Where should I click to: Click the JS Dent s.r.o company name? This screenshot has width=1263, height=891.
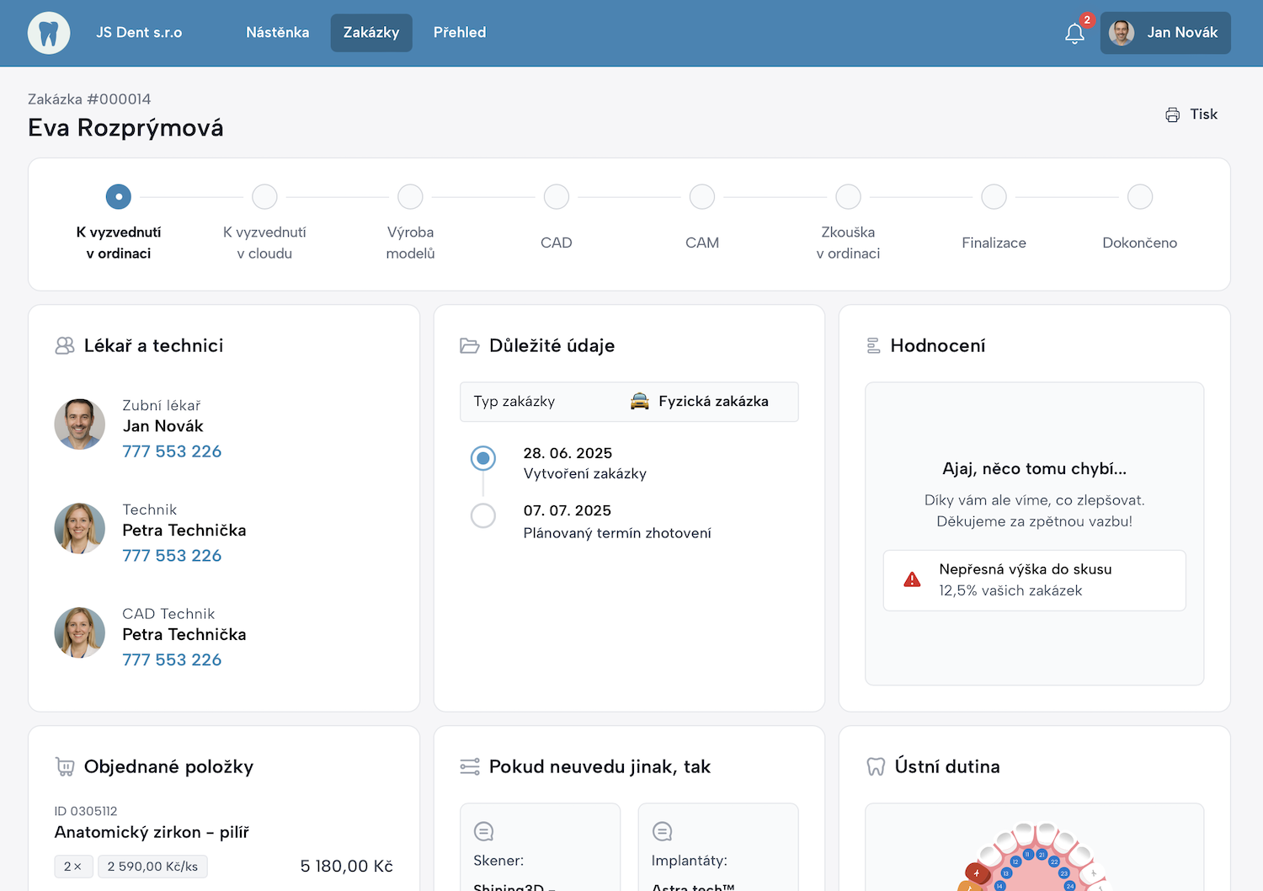(139, 33)
